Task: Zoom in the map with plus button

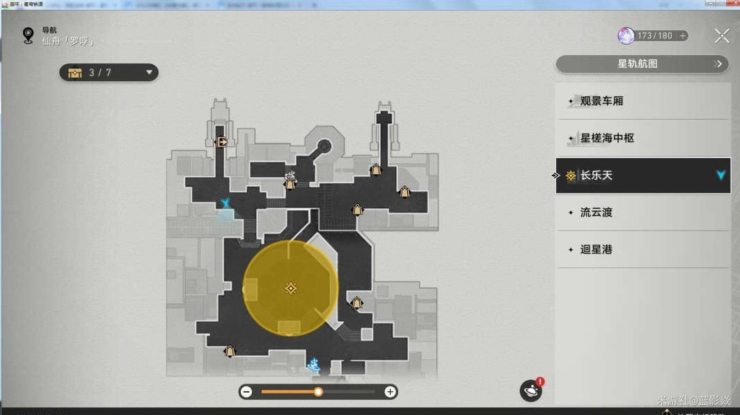Action: point(391,391)
